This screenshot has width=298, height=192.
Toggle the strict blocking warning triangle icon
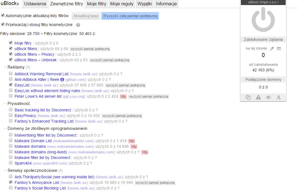coord(258,97)
